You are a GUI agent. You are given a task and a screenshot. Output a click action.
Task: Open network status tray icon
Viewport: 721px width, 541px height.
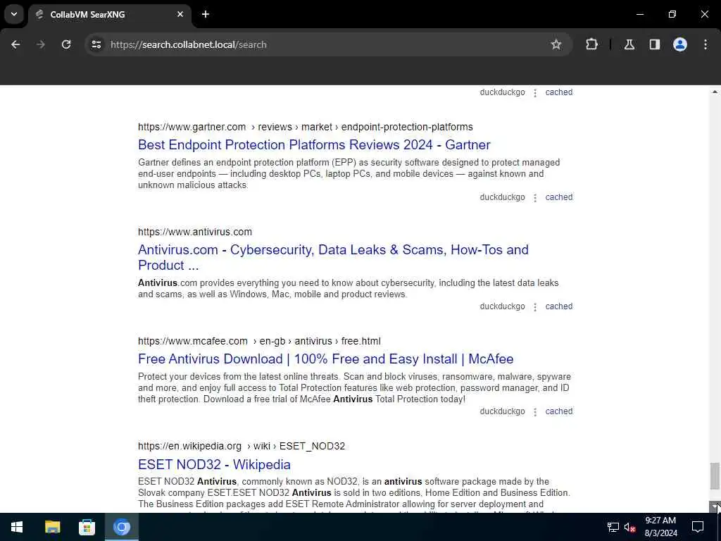613,527
